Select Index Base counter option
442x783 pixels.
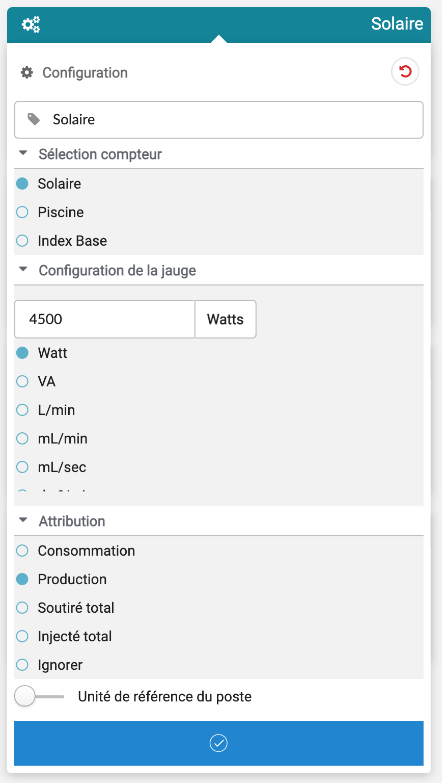point(22,241)
